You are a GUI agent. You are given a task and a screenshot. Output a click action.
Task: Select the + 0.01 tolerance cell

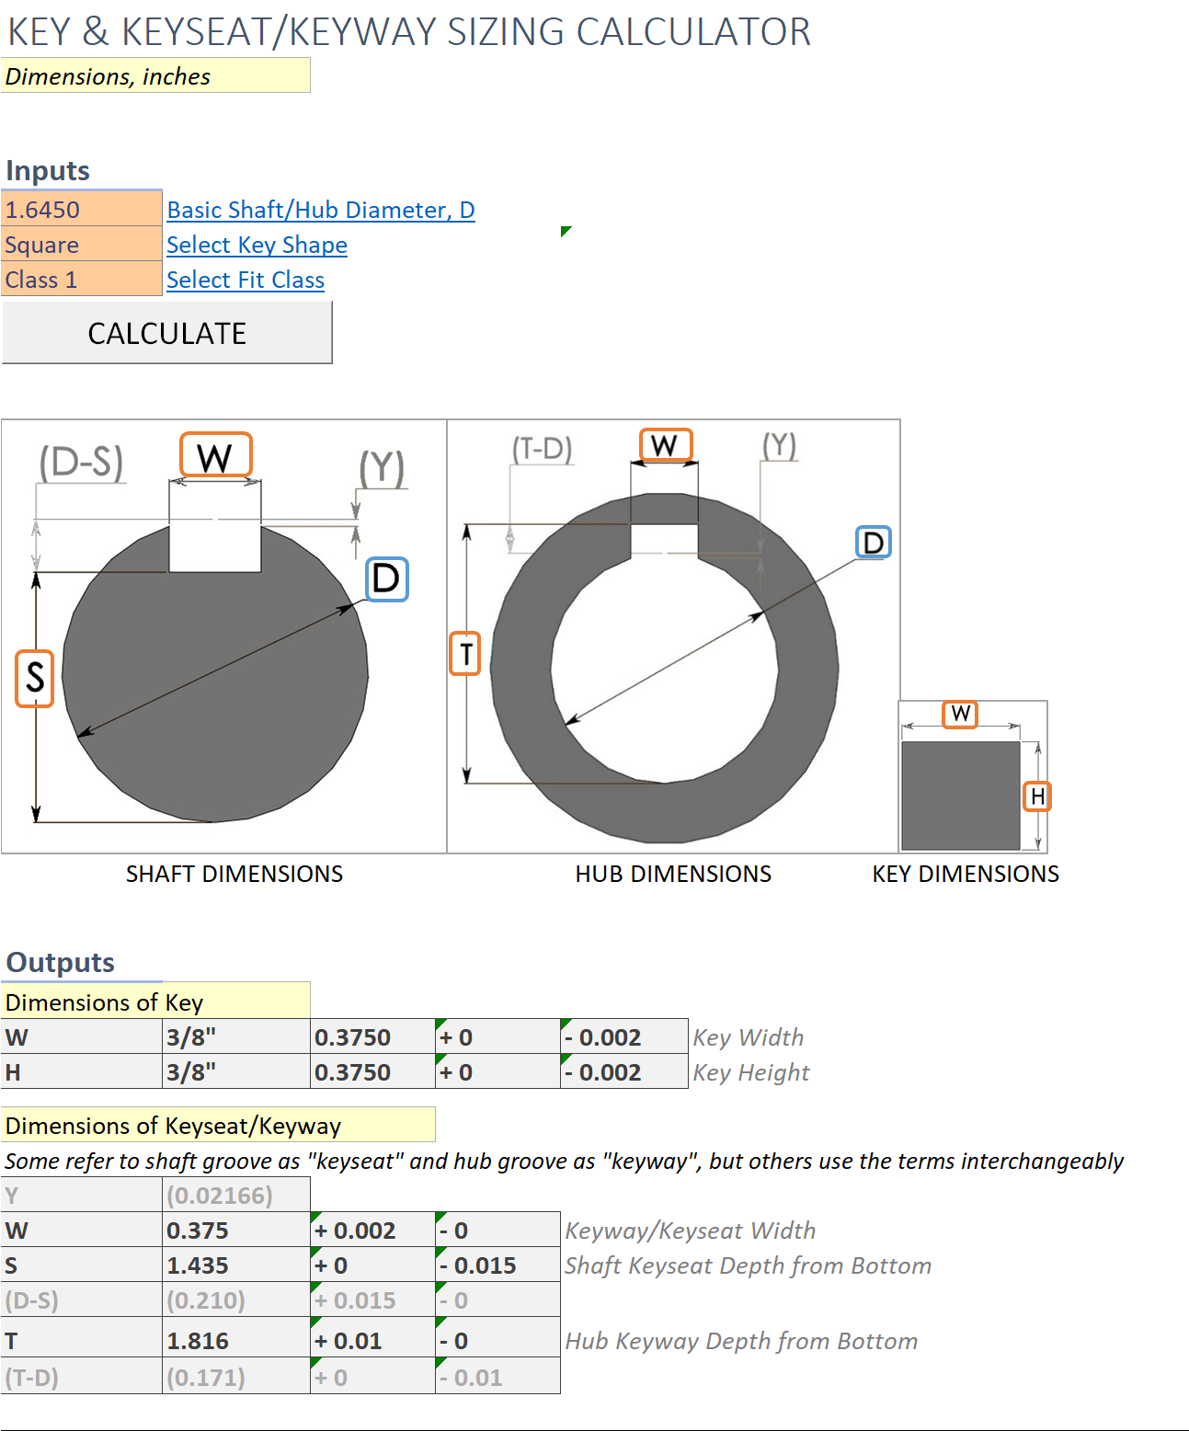point(372,1338)
